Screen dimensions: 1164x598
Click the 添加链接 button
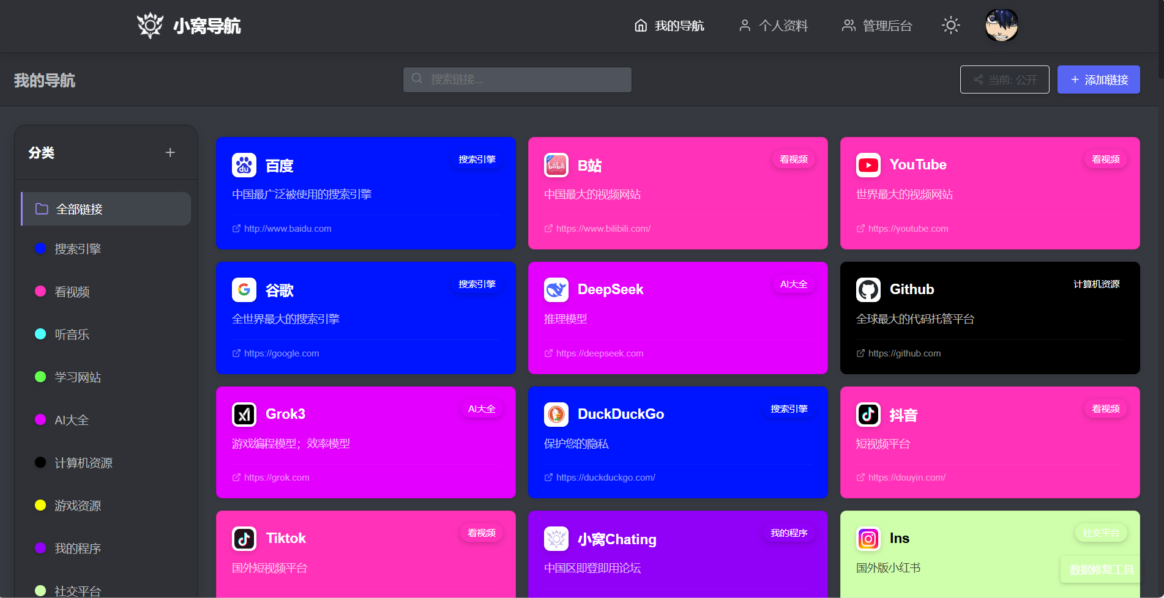[x=1099, y=79]
